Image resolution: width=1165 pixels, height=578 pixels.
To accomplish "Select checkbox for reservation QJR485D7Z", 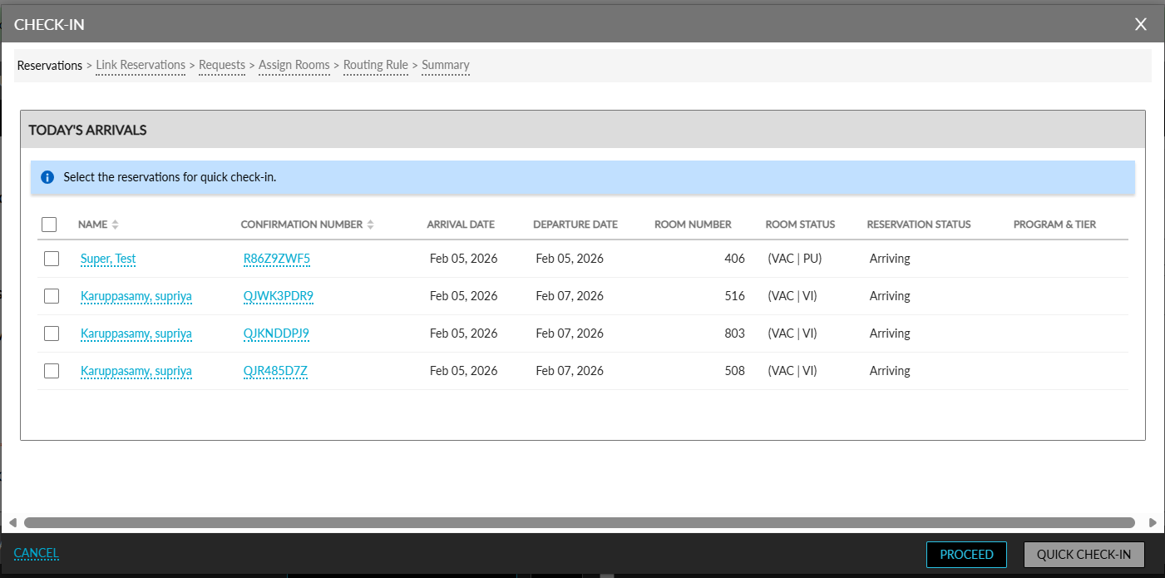I will (x=52, y=371).
